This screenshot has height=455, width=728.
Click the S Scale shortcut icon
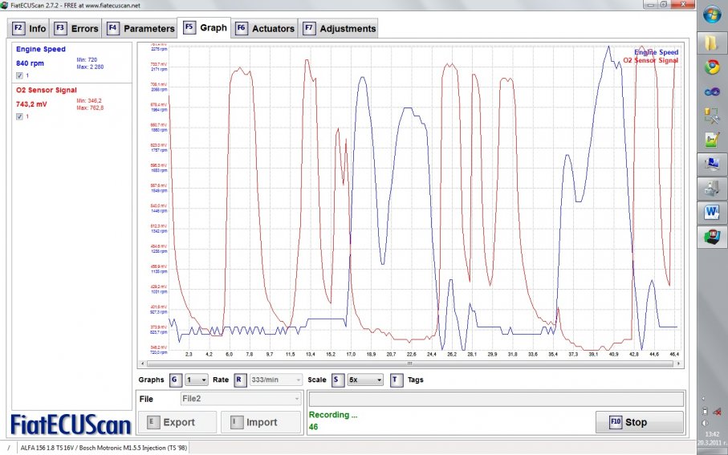[x=337, y=380]
